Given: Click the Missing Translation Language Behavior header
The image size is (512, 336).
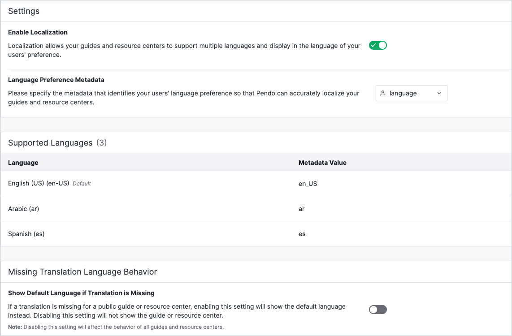Looking at the screenshot, I should point(82,272).
